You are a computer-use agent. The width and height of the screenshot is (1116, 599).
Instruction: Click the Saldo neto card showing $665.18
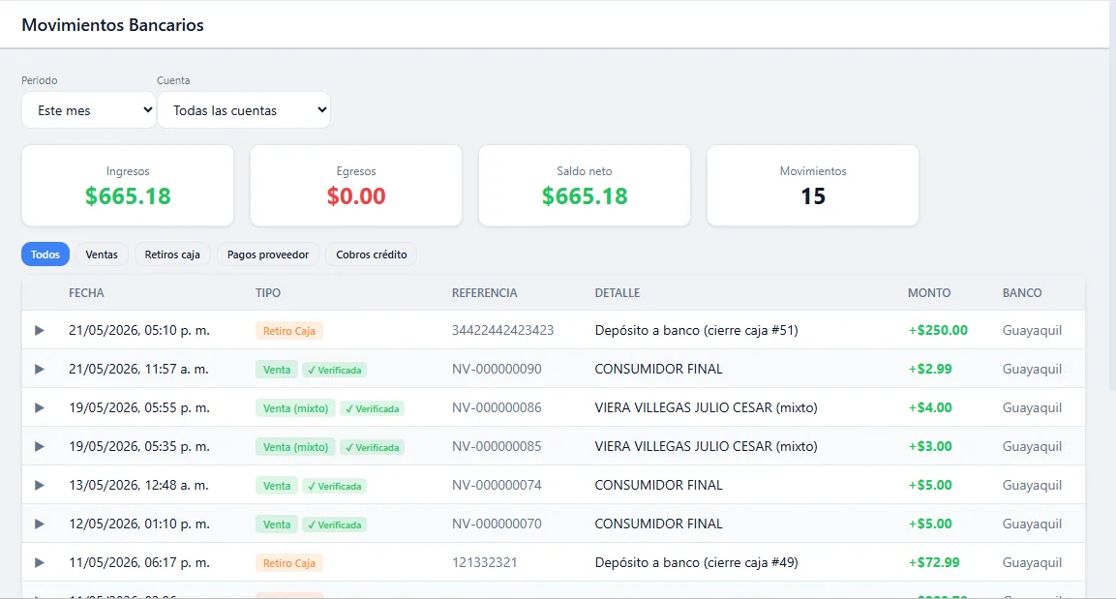tap(585, 186)
